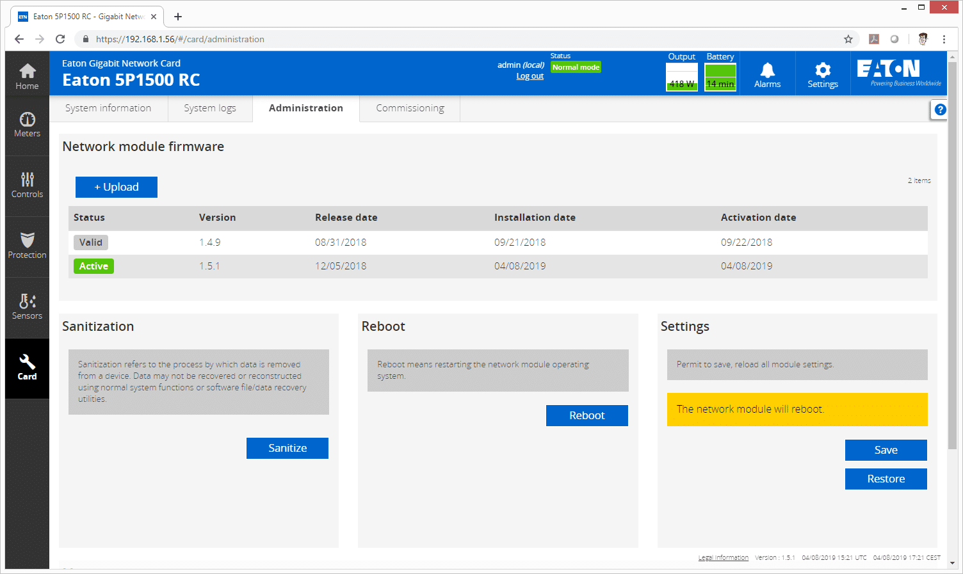Click the page vertical scrollbar
Viewport: 963px width, 574px height.
click(952, 256)
